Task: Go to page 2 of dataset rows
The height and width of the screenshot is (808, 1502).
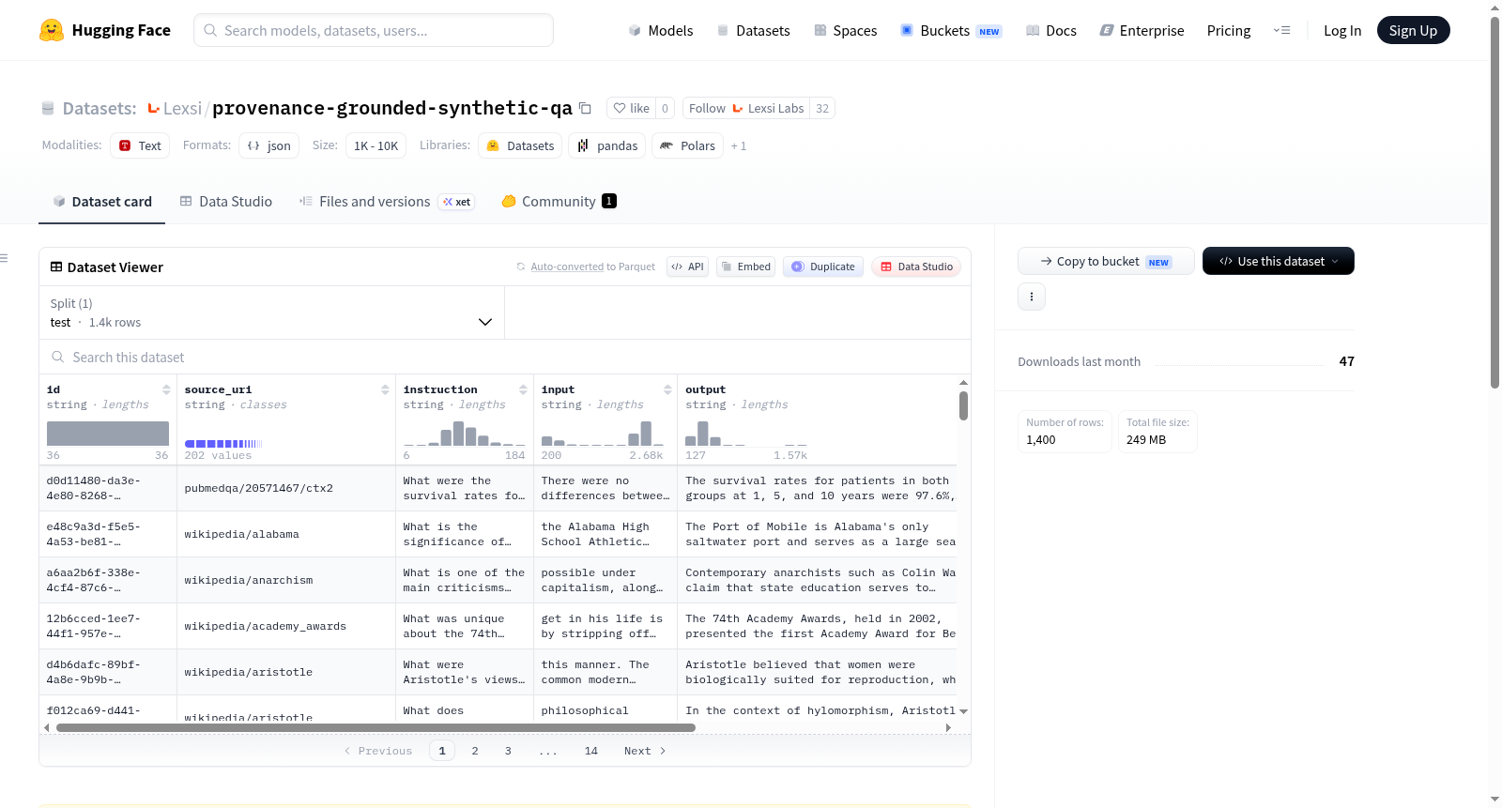Action: coord(475,751)
